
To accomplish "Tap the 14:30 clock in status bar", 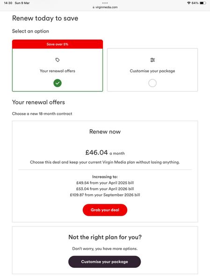I will click(x=8, y=3).
